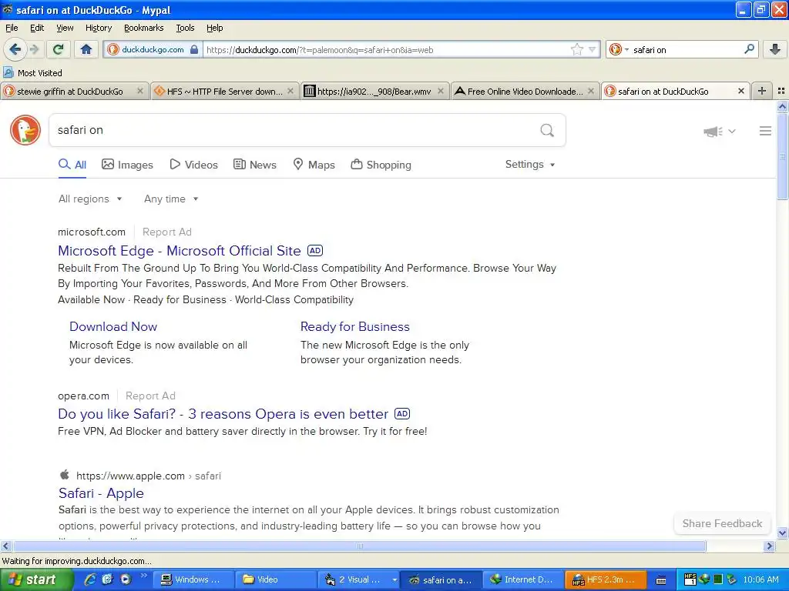Expand the 2 Visual taskbar group arrow
The height and width of the screenshot is (591, 789).
tap(394, 580)
